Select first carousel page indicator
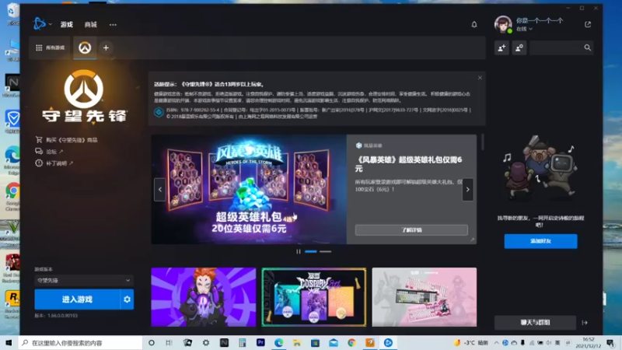 coord(311,251)
